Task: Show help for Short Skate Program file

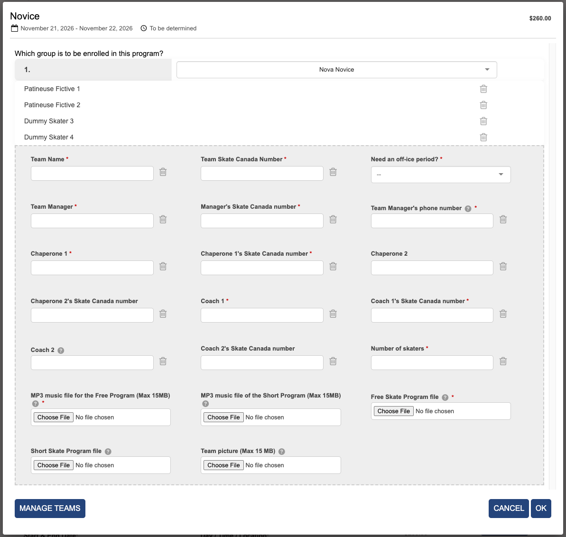Action: pyautogui.click(x=108, y=452)
